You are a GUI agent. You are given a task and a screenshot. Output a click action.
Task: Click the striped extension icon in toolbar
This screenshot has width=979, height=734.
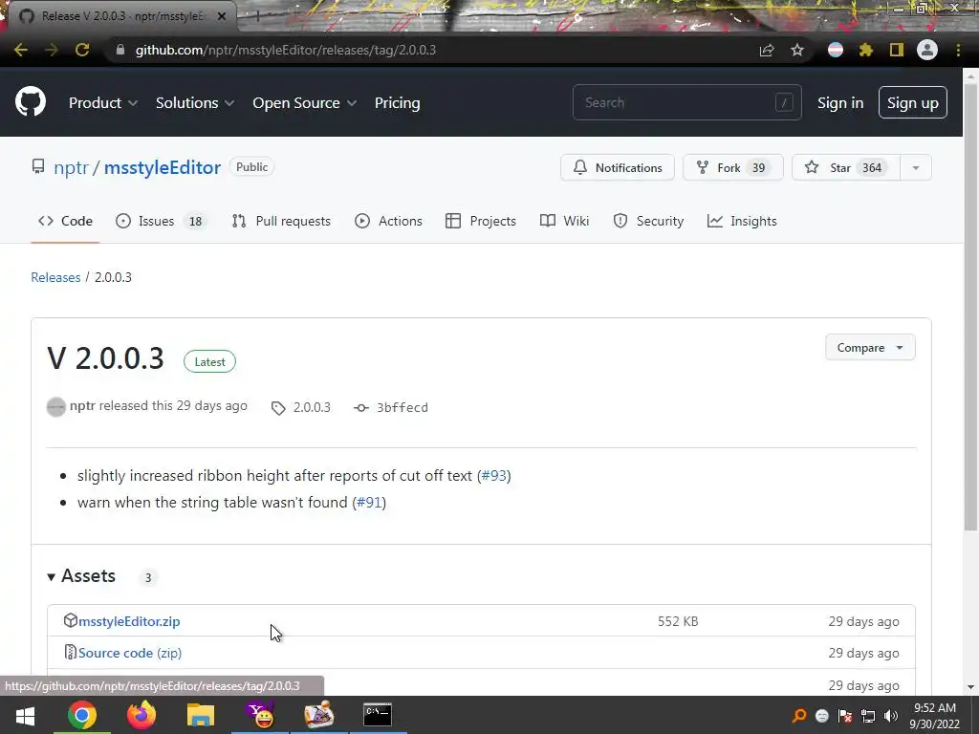(x=836, y=50)
